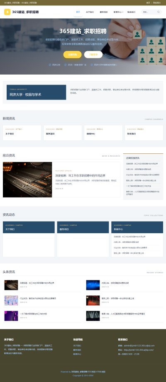Open the 关于我们 blue header card under 资讯动态
The height and width of the screenshot is (382, 166).
pyautogui.click(x=29, y=227)
